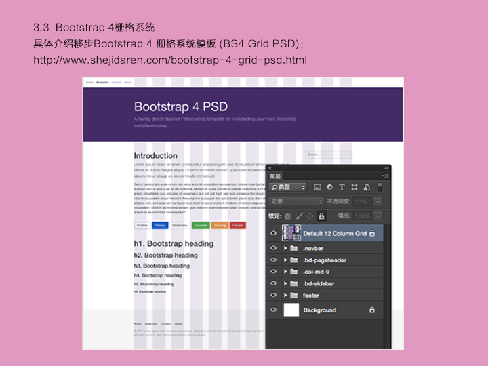488x366 pixels.
Task: Click Home link in mockup footer
Action: [138, 324]
